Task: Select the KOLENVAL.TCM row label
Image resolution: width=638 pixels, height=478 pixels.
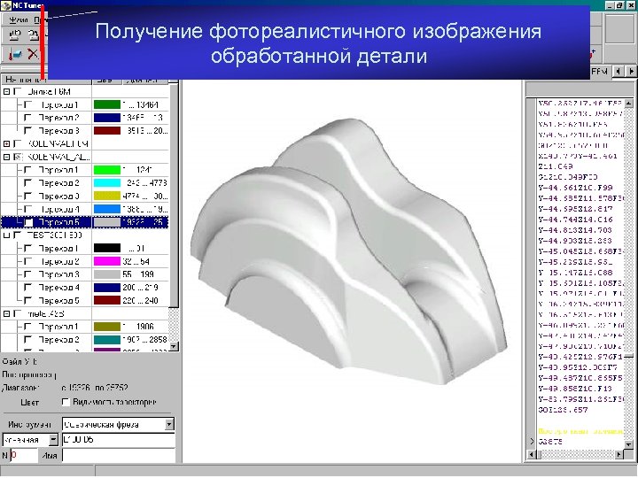Action: pos(58,144)
